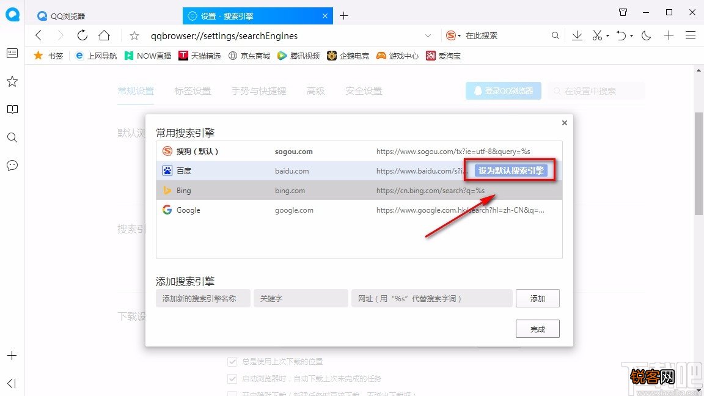704x396 pixels.
Task: Open the 爱淘宝 bookmark
Action: click(x=444, y=56)
